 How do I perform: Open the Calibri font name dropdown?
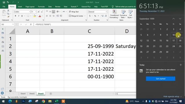[x=29, y=12]
